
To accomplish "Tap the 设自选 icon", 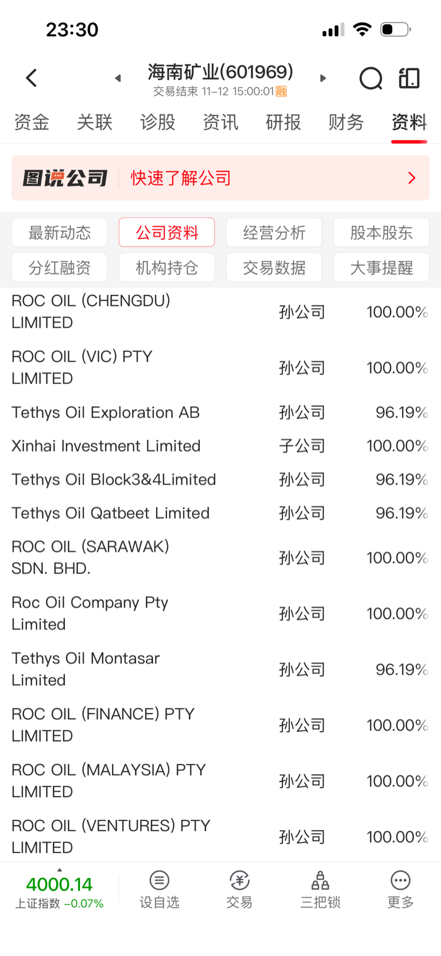I will click(x=160, y=880).
